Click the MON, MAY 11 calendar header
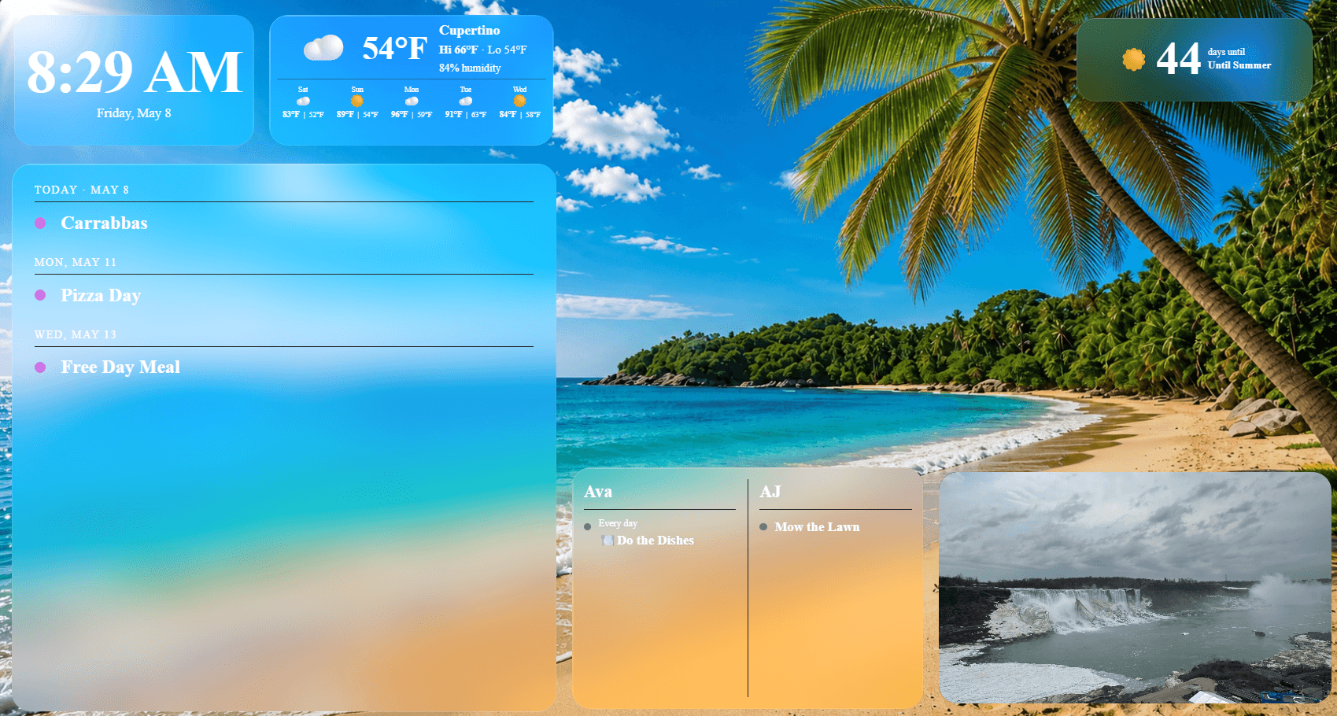1337x716 pixels. (76, 262)
